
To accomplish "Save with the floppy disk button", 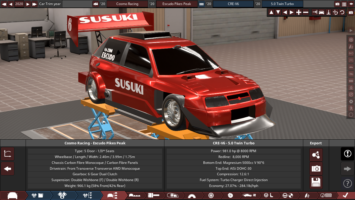I will point(316,182).
